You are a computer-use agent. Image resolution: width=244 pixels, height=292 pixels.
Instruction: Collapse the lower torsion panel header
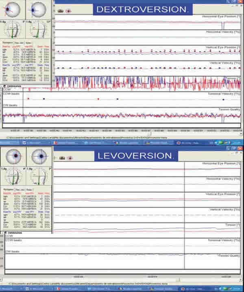pyautogui.click(x=5, y=233)
